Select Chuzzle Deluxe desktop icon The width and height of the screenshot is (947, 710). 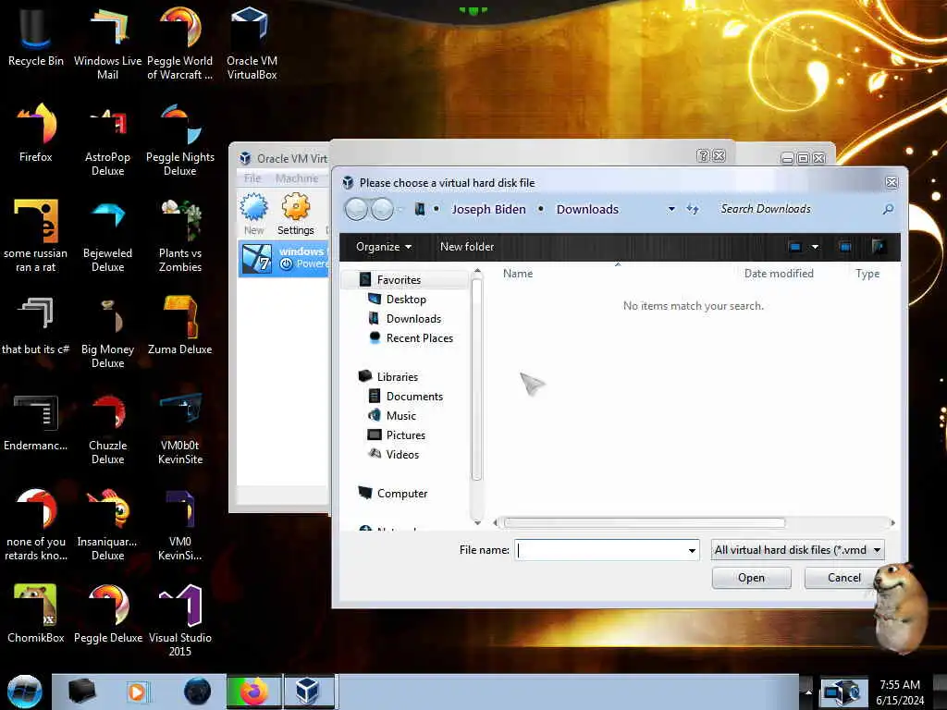pos(107,427)
